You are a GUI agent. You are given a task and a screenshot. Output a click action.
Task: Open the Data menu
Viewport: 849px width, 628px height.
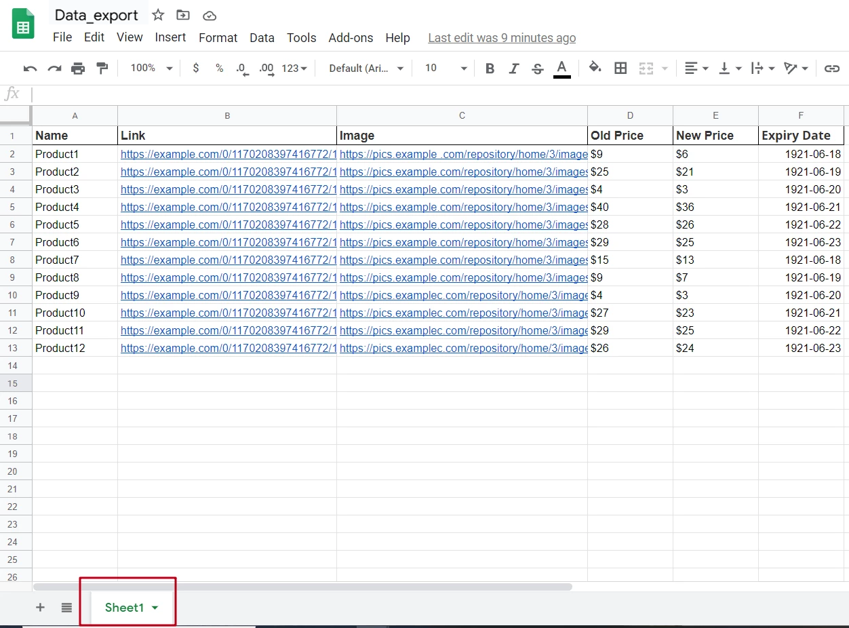(262, 38)
